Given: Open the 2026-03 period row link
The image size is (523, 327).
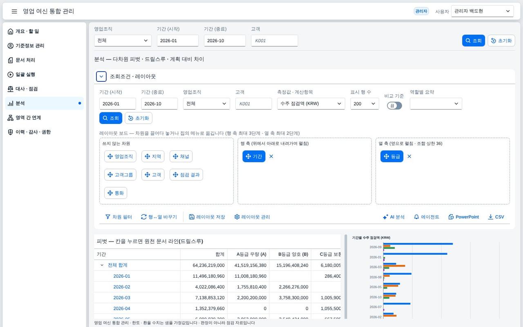Looking at the screenshot, I should (x=122, y=298).
